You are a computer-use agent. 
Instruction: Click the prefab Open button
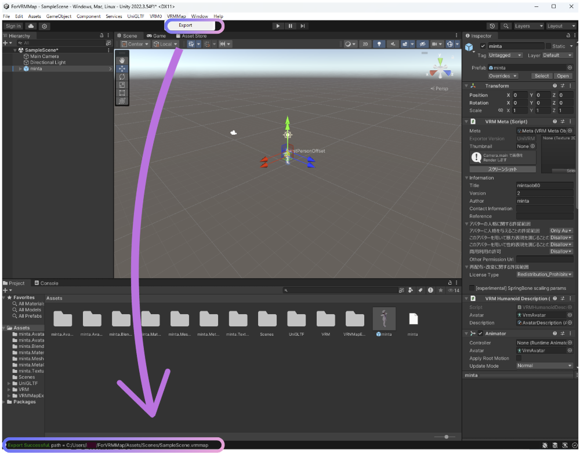(563, 76)
